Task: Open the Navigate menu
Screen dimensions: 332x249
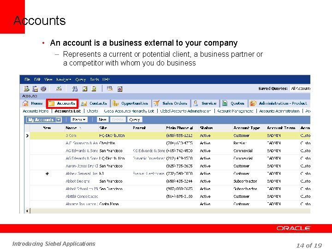Action: click(64, 79)
